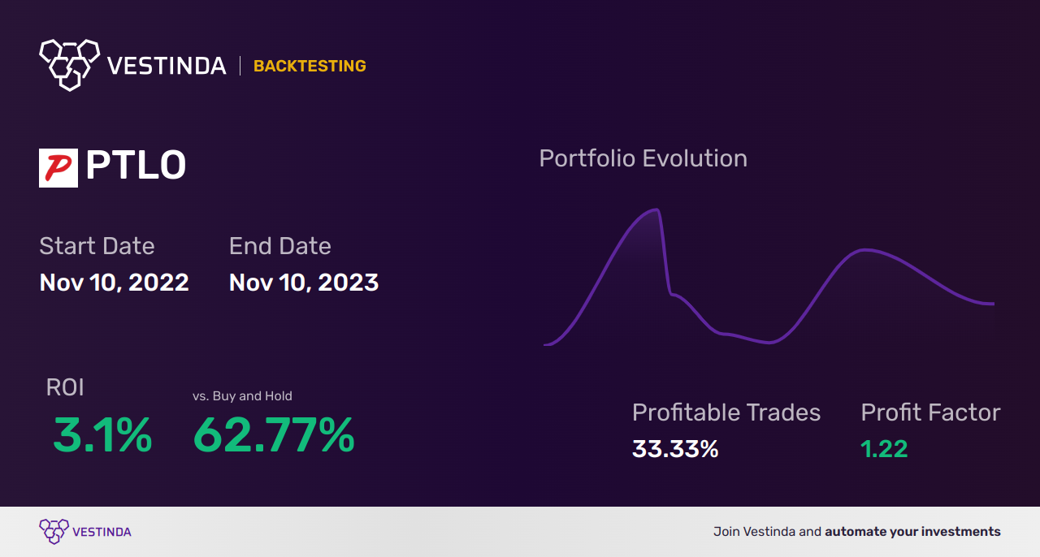Click the small Vestinda logo icon in footer
This screenshot has width=1040, height=557.
pos(54,531)
